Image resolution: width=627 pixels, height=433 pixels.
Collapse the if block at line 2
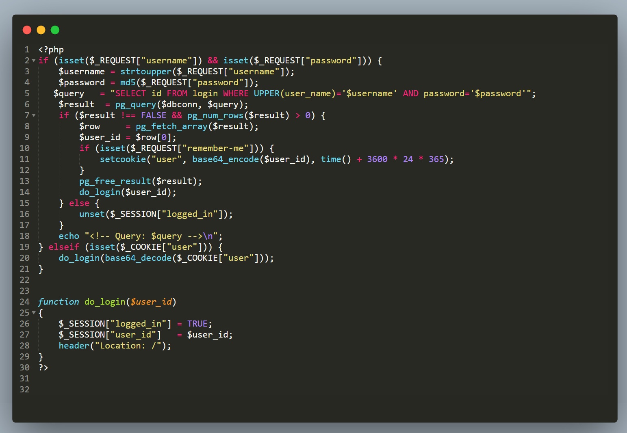tap(34, 61)
